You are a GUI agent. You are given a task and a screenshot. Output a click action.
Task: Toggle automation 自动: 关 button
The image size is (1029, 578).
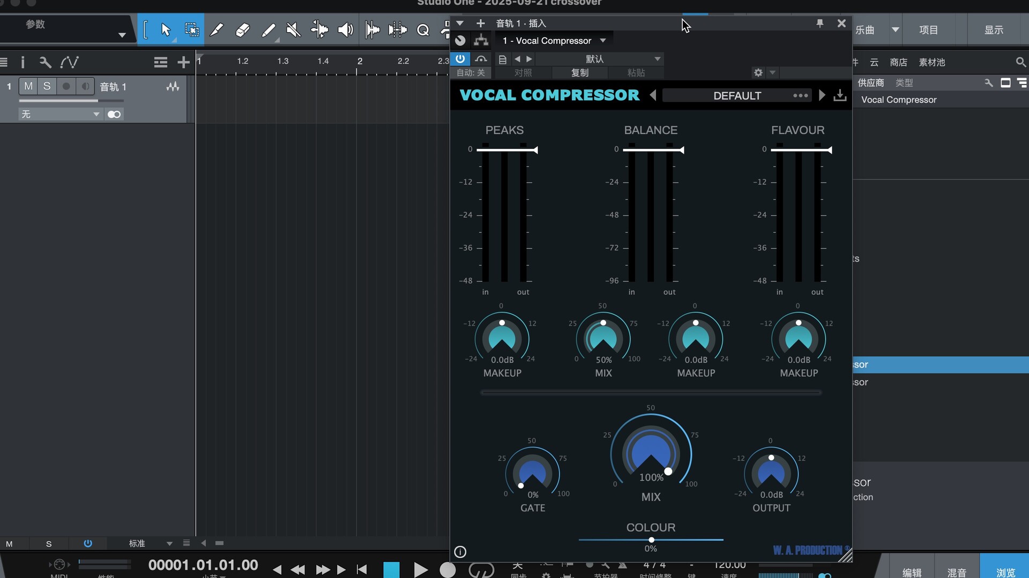coord(471,73)
